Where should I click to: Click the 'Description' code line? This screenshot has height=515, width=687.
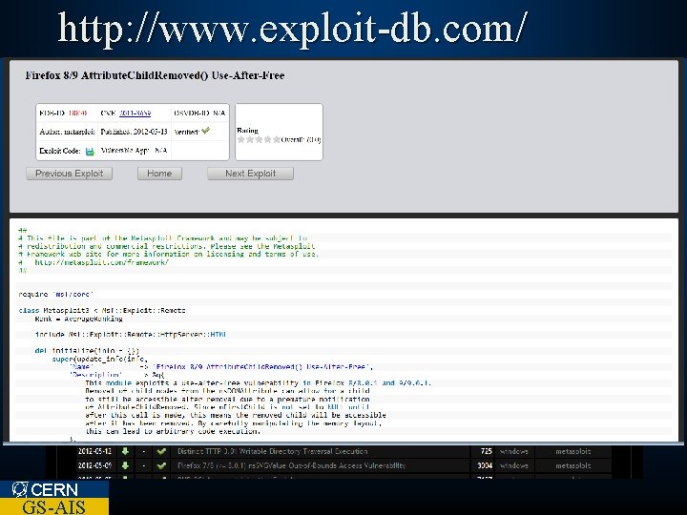[117, 375]
